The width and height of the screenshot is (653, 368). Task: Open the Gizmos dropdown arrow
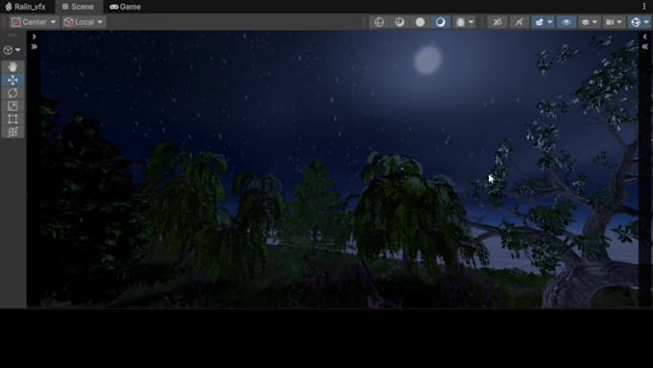coord(646,22)
